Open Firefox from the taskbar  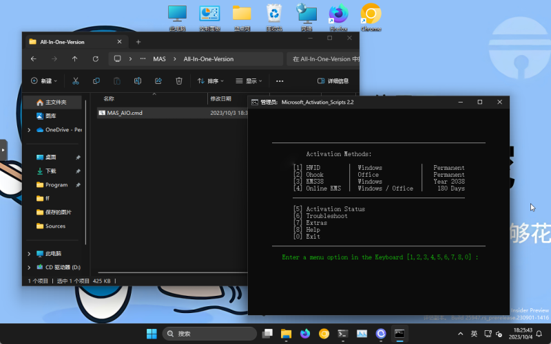(x=305, y=334)
